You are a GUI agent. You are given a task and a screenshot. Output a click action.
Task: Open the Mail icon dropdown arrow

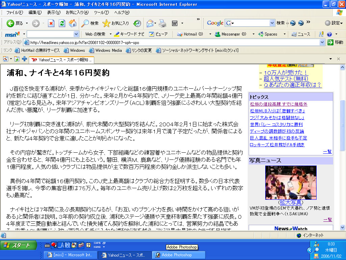point(155,23)
